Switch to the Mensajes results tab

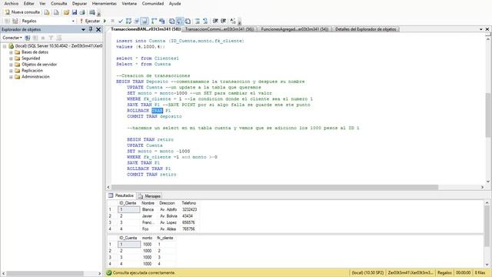[150, 196]
